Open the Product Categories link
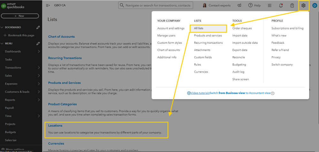Image resolution: width=319 pixels, height=152 pixels. tap(63, 104)
